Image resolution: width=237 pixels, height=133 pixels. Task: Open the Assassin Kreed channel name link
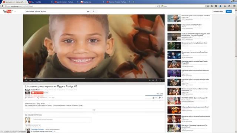(35, 90)
